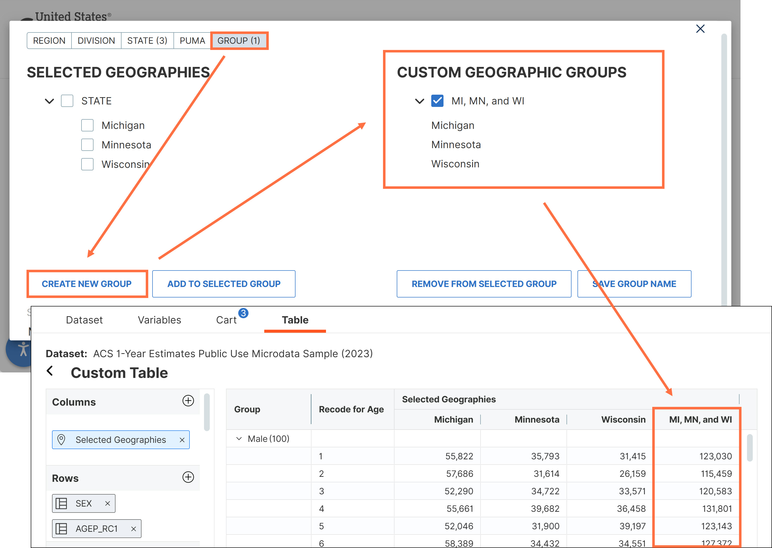Screen dimensions: 772x548
Task: Add a new row variable with plus icon
Action: point(188,477)
